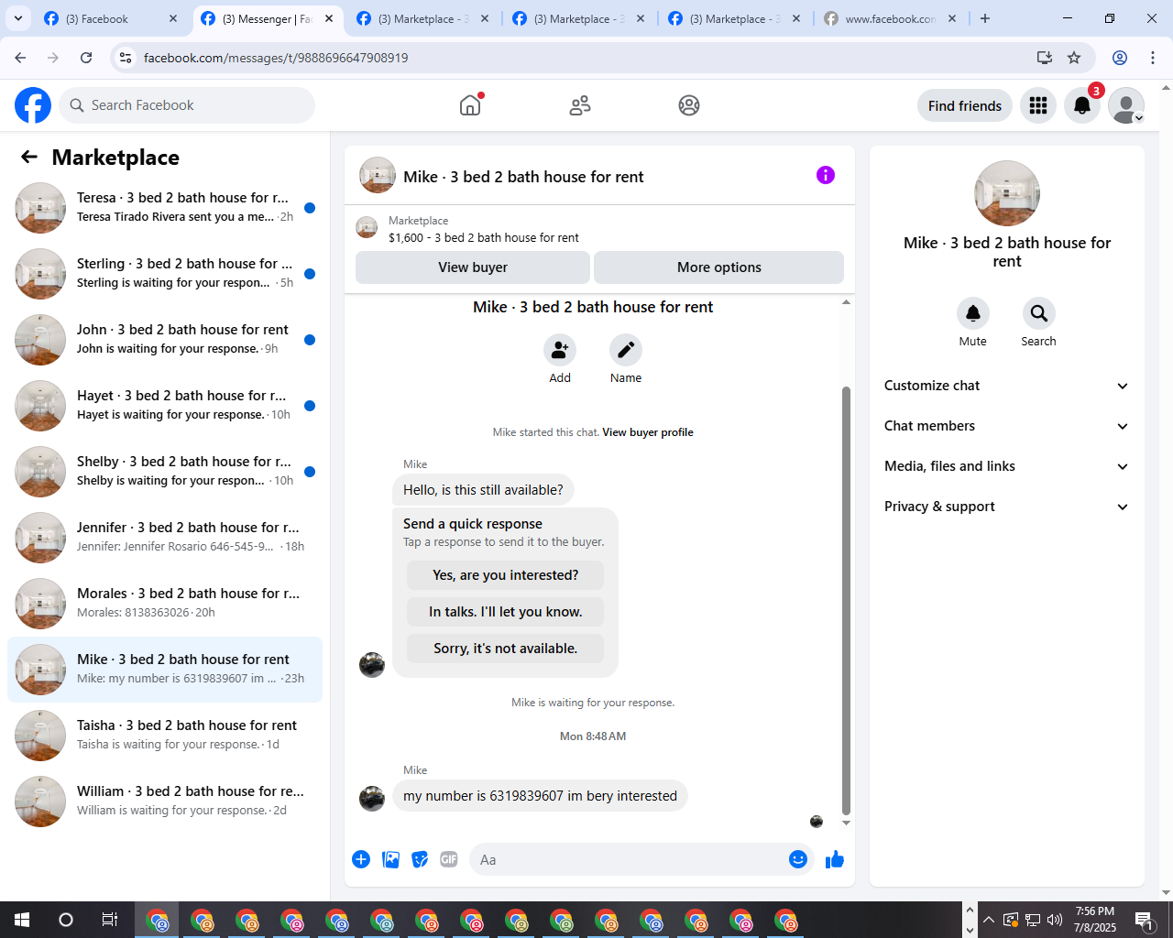Mute the conversation with bell icon
The height and width of the screenshot is (938, 1173).
click(973, 313)
